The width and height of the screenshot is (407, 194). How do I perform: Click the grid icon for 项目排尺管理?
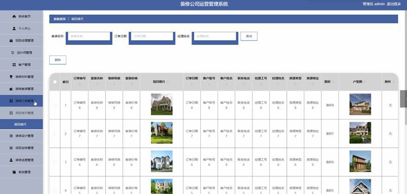point(11,113)
